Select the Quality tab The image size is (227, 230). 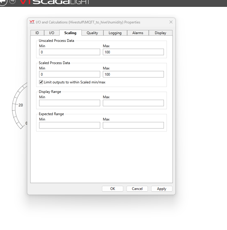click(x=92, y=33)
